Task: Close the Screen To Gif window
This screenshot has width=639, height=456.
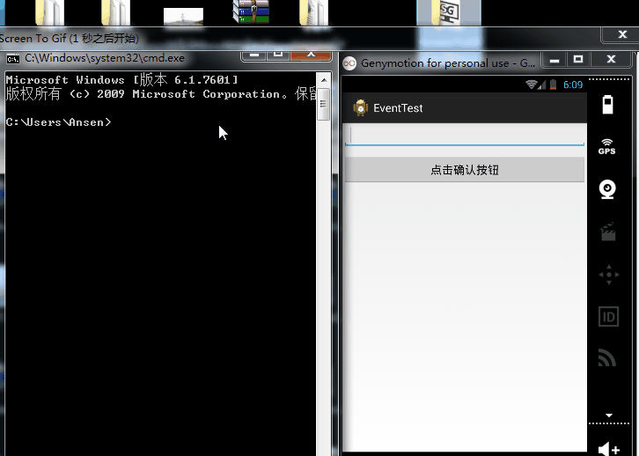Action: 622,34
